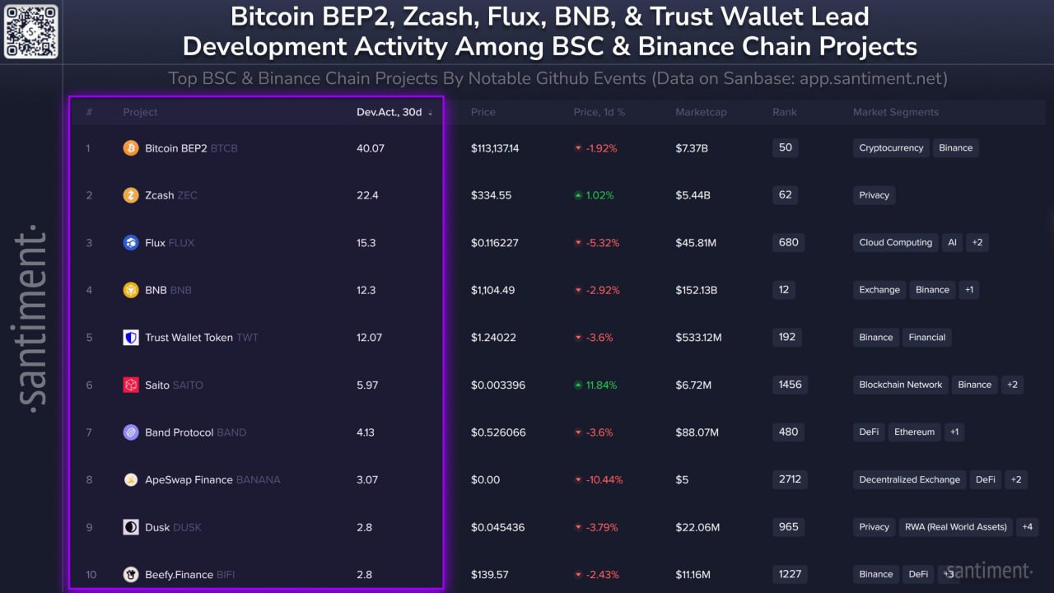This screenshot has width=1054, height=593.
Task: Click the Bitcoin BEP2 coin icon
Action: click(x=131, y=148)
